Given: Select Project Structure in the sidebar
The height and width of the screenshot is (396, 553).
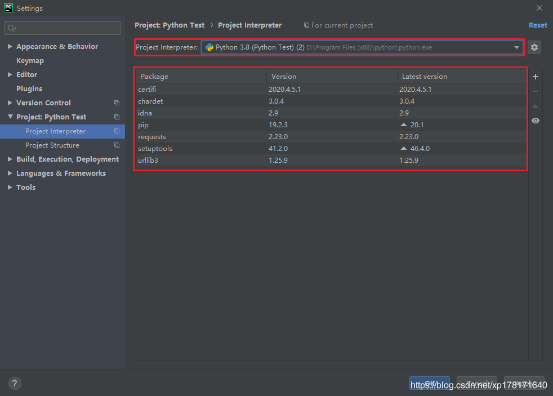Looking at the screenshot, I should 63,145.
